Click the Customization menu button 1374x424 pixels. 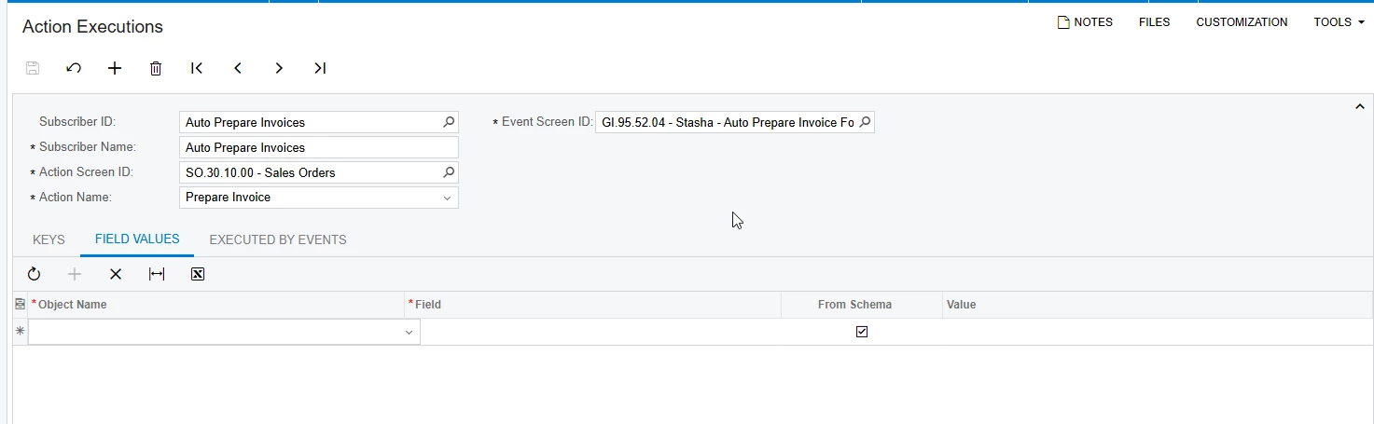(1242, 22)
